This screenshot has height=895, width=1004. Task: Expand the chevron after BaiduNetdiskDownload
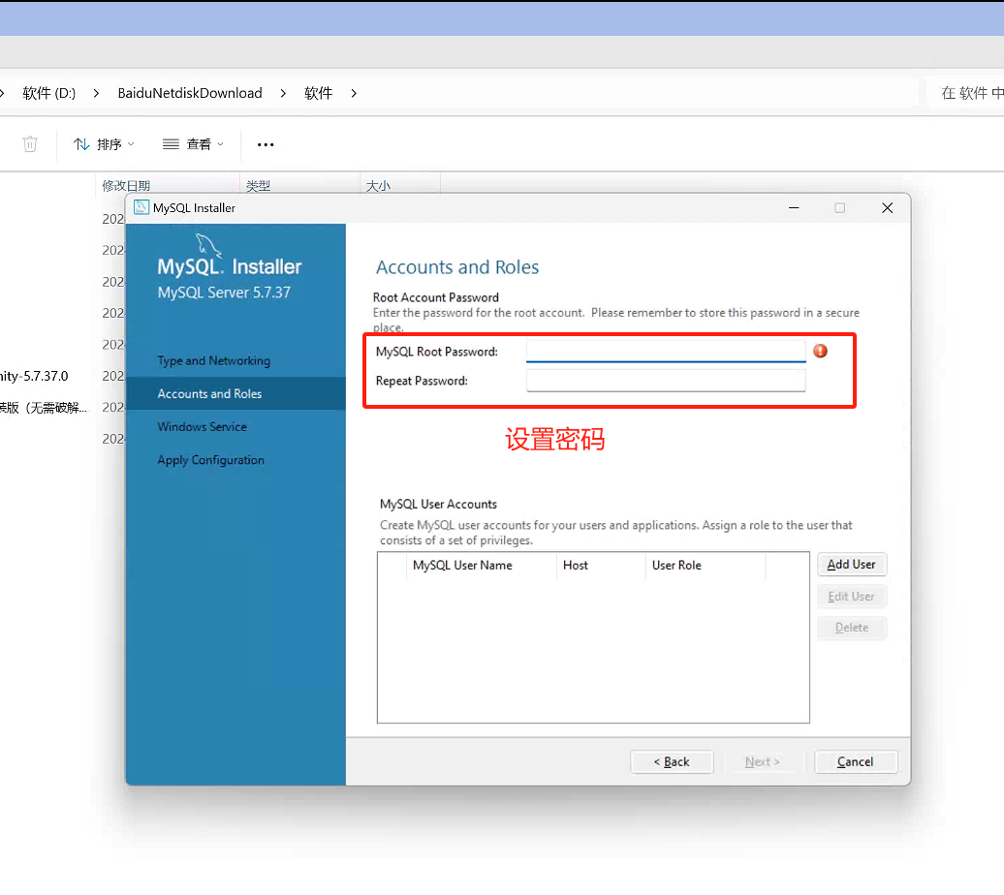point(283,93)
